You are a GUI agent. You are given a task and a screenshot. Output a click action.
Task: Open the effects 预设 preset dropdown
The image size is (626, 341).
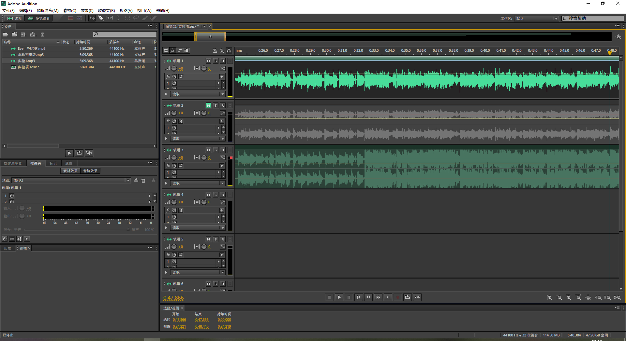coord(71,180)
